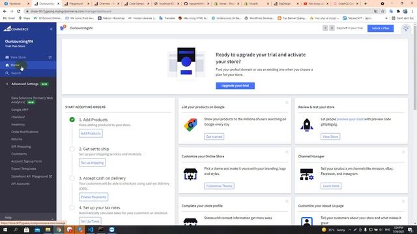Open API Accounts settings
This screenshot has height=234, width=417.
click(20, 183)
